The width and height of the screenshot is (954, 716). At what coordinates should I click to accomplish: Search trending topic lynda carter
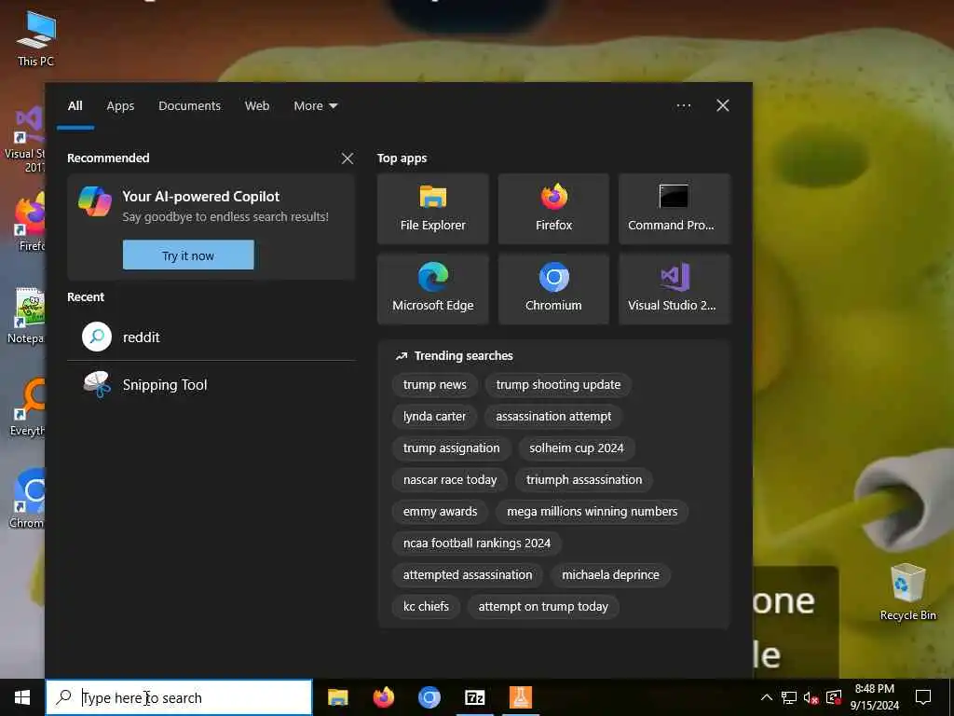point(434,417)
